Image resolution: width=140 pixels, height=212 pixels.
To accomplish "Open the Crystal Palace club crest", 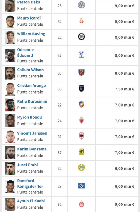I will [81, 55].
